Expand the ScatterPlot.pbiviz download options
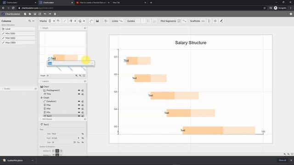The image size is (294, 165). click(33, 160)
